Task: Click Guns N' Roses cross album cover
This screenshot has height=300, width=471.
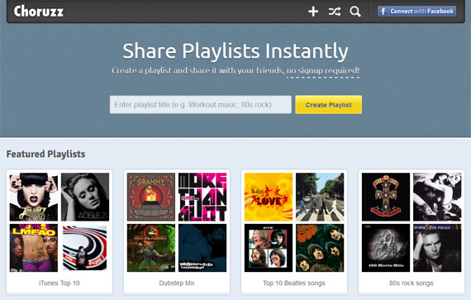Action: coord(386,197)
